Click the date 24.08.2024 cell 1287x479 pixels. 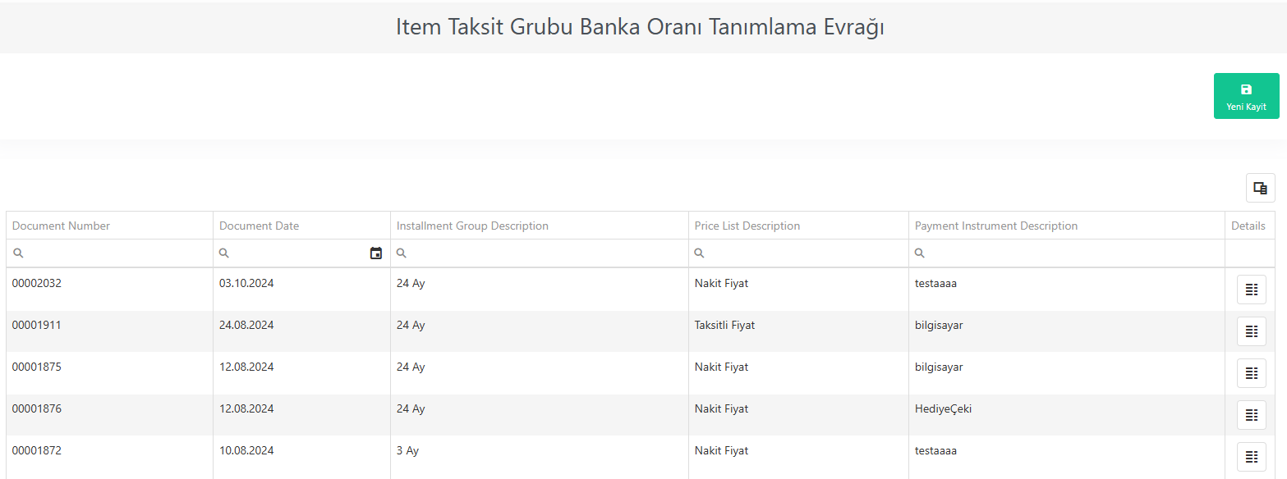[x=301, y=331]
